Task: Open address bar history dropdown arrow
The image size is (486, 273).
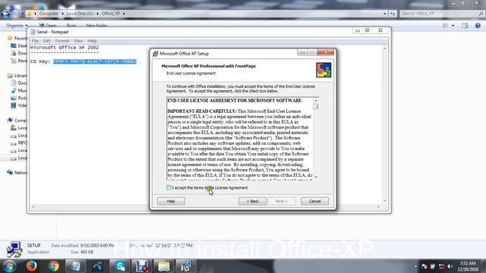Action: click(385, 14)
